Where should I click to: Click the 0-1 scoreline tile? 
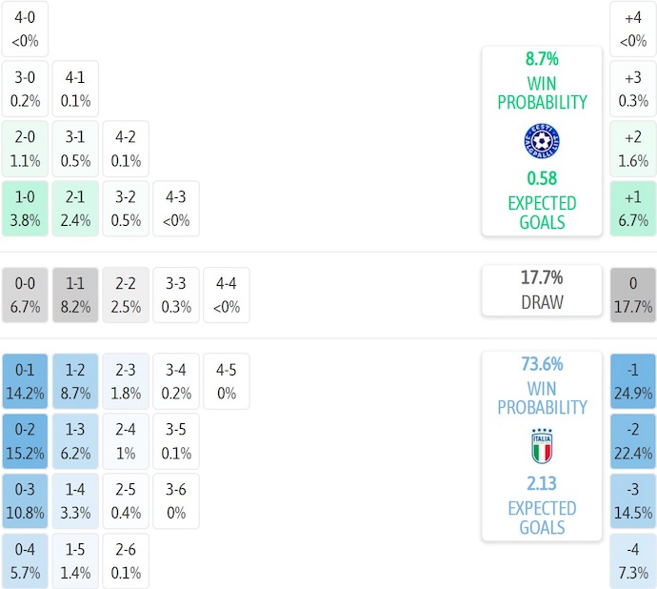26,381
